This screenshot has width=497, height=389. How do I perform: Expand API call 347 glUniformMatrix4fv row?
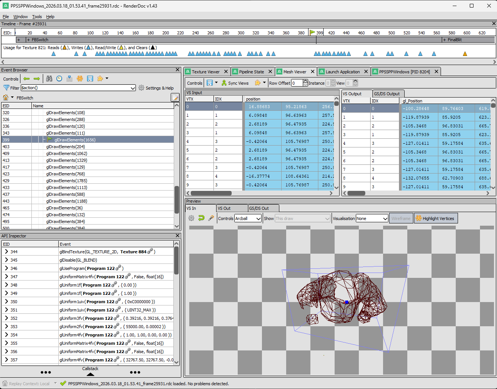(6, 277)
